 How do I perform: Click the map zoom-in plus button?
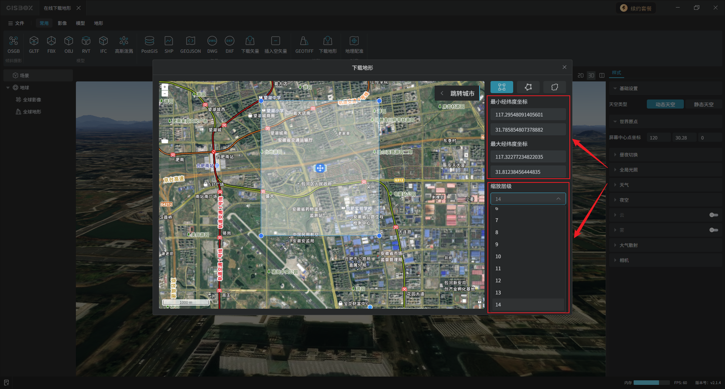[x=165, y=87]
